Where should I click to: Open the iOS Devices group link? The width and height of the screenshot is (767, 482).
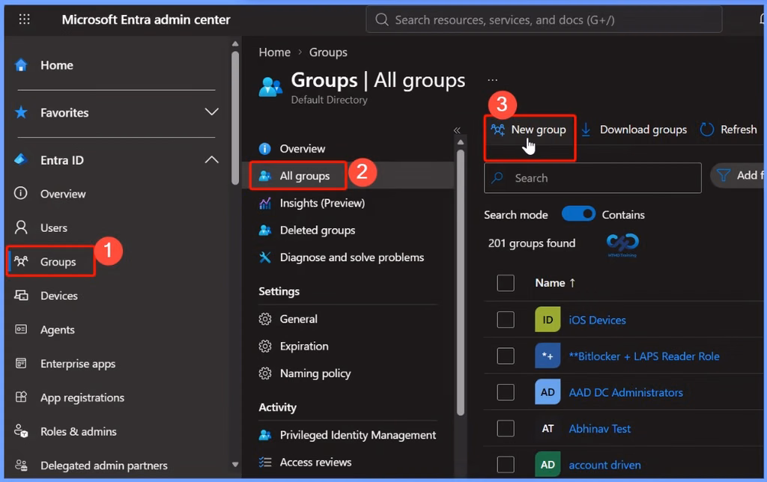click(597, 320)
